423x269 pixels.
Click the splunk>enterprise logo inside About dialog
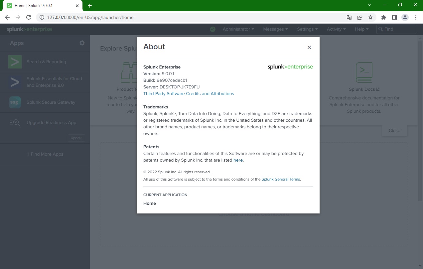tap(290, 67)
